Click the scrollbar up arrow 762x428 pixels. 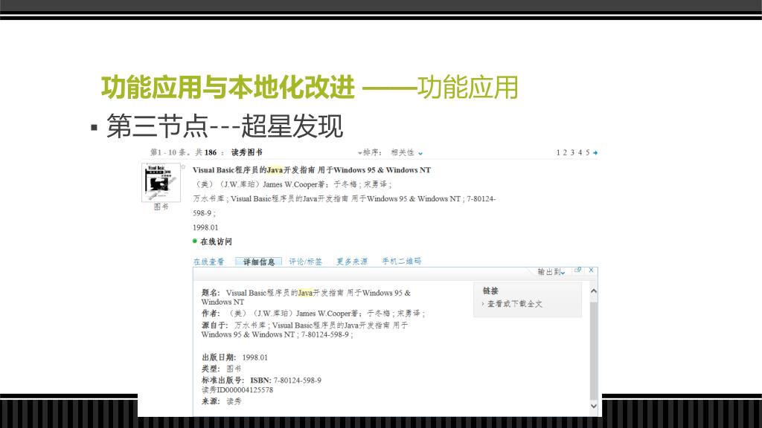[593, 291]
